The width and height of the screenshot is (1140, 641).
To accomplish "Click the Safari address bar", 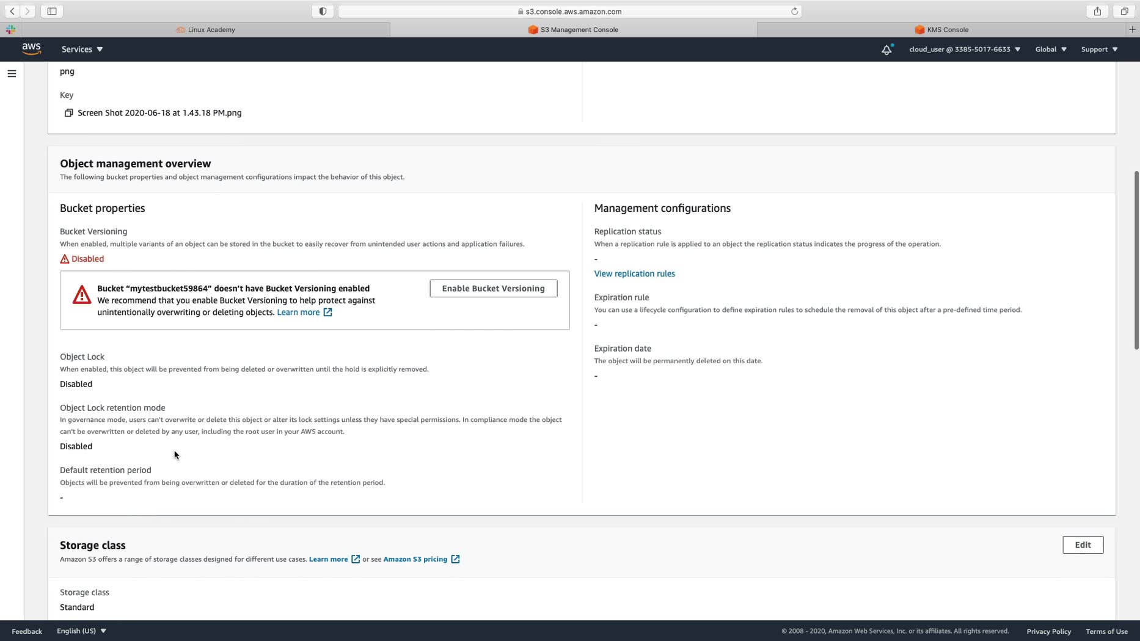I will coord(569,11).
